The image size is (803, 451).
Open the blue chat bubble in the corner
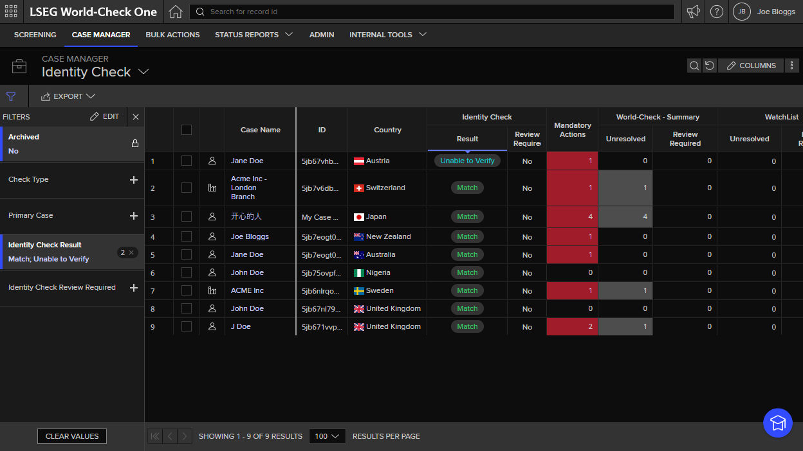click(778, 423)
